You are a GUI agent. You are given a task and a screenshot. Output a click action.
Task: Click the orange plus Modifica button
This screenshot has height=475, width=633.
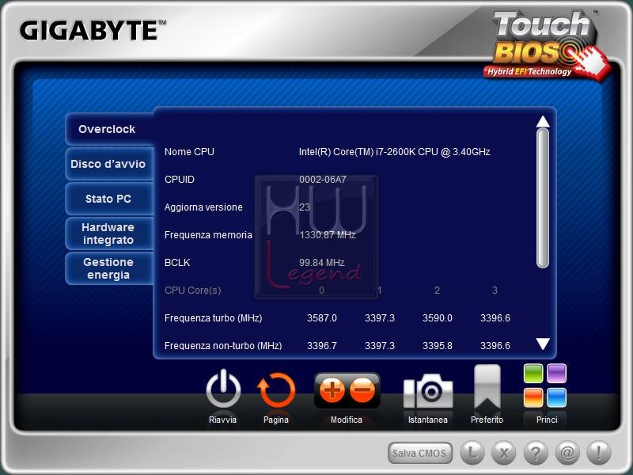click(332, 390)
